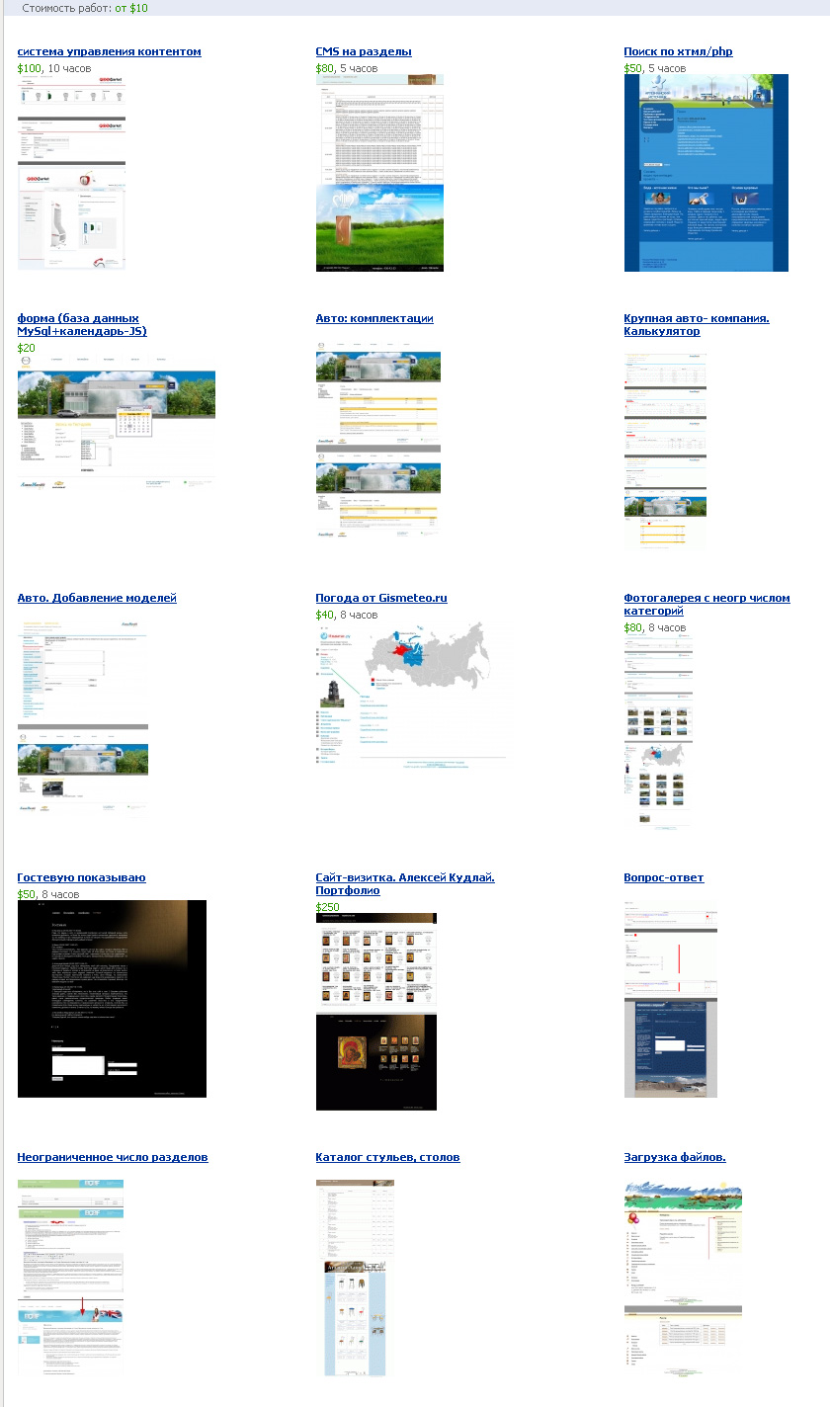View the 'Загрузка файлов.' screenshot thumbnail
Screen dimensions: 830x1407
click(684, 1278)
